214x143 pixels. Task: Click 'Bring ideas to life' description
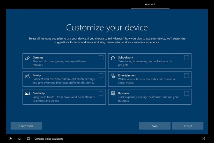(x=63, y=99)
